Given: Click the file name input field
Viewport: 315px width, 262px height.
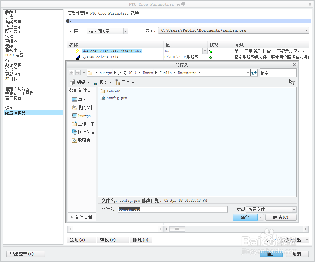Looking at the screenshot, I should point(173,209).
